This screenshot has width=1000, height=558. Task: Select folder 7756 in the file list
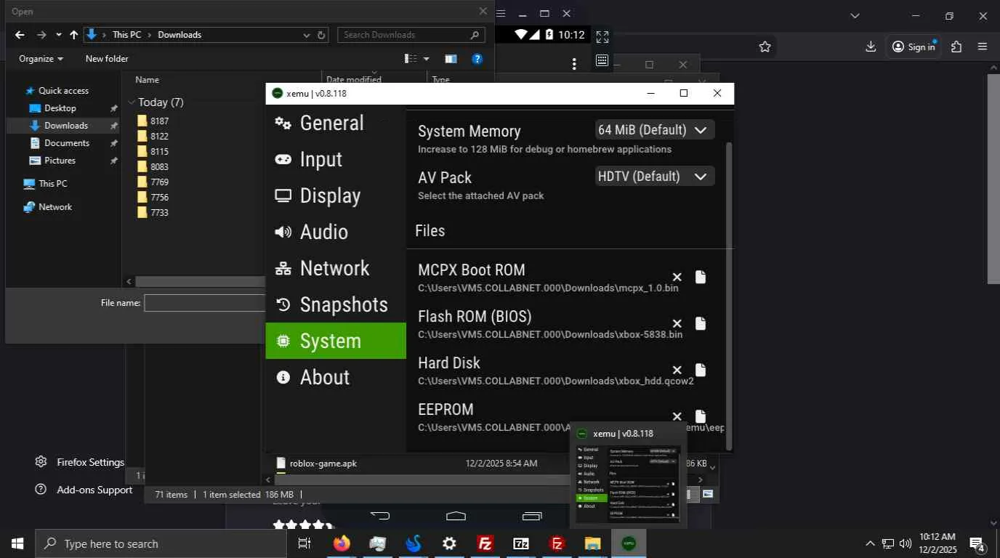(x=159, y=197)
